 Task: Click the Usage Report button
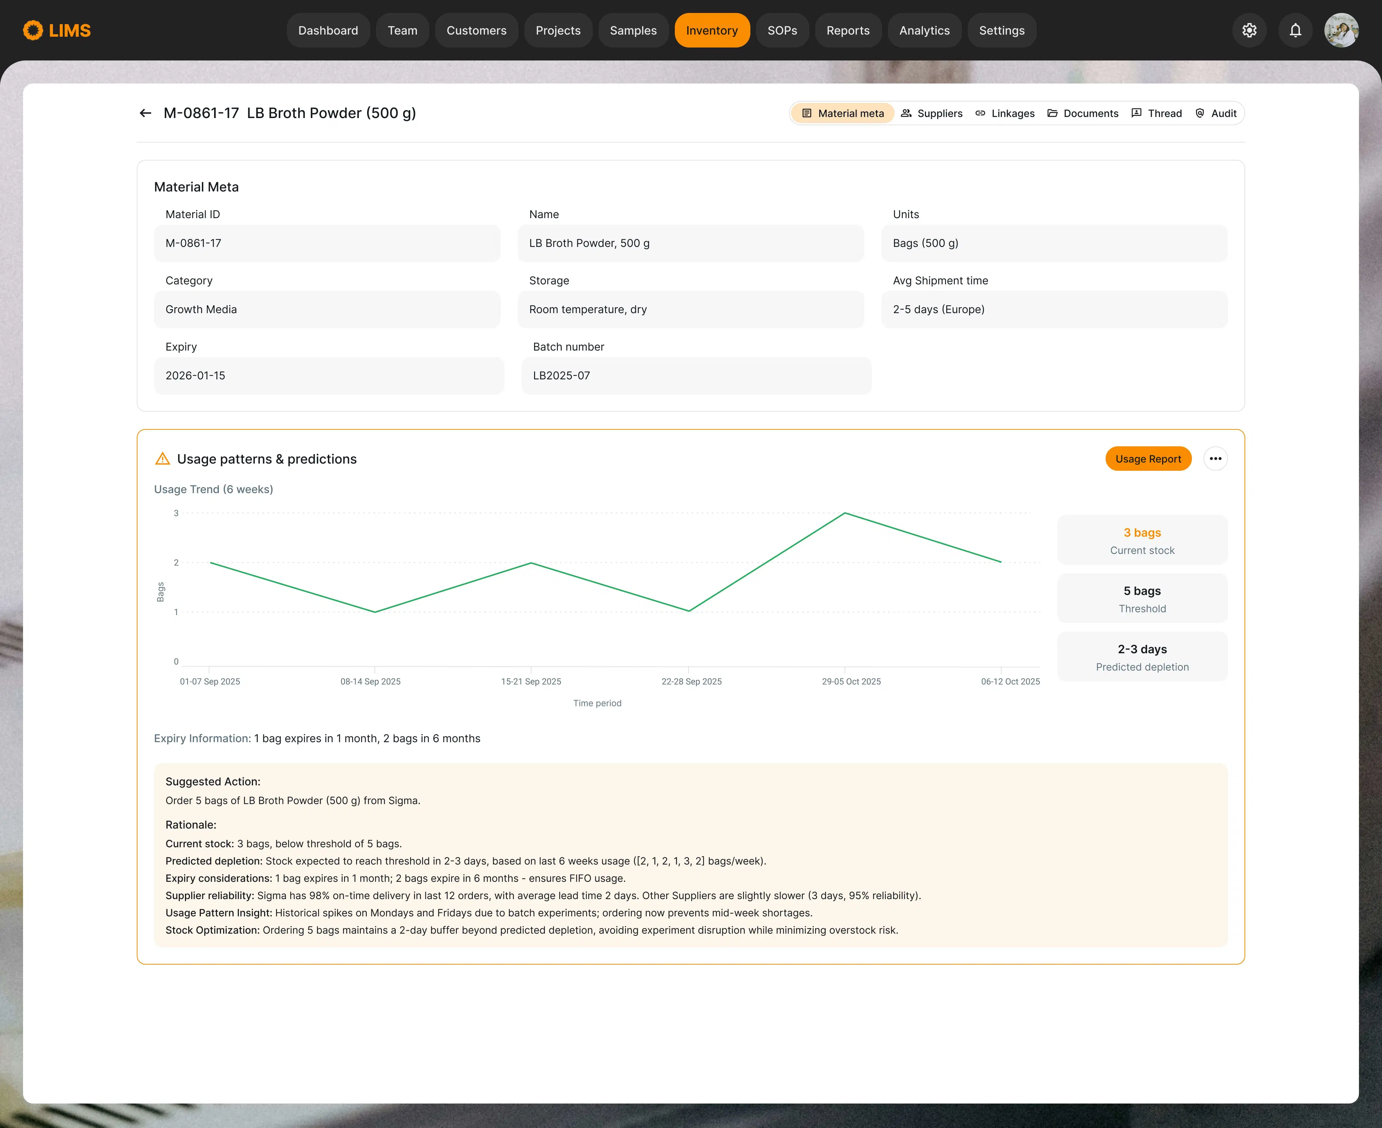(x=1147, y=459)
